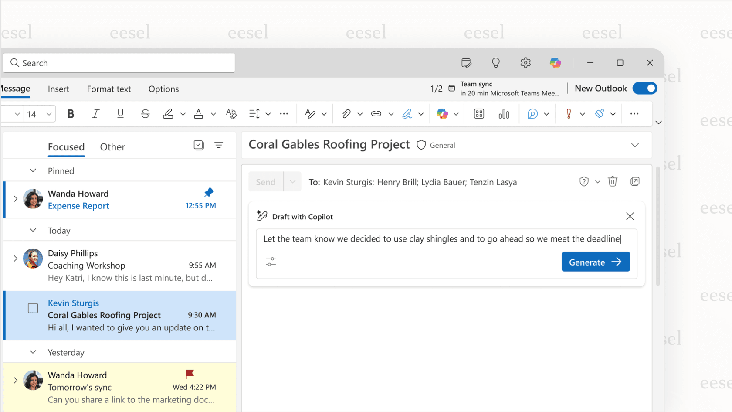
Task: Underline the selected text
Action: pyautogui.click(x=120, y=114)
